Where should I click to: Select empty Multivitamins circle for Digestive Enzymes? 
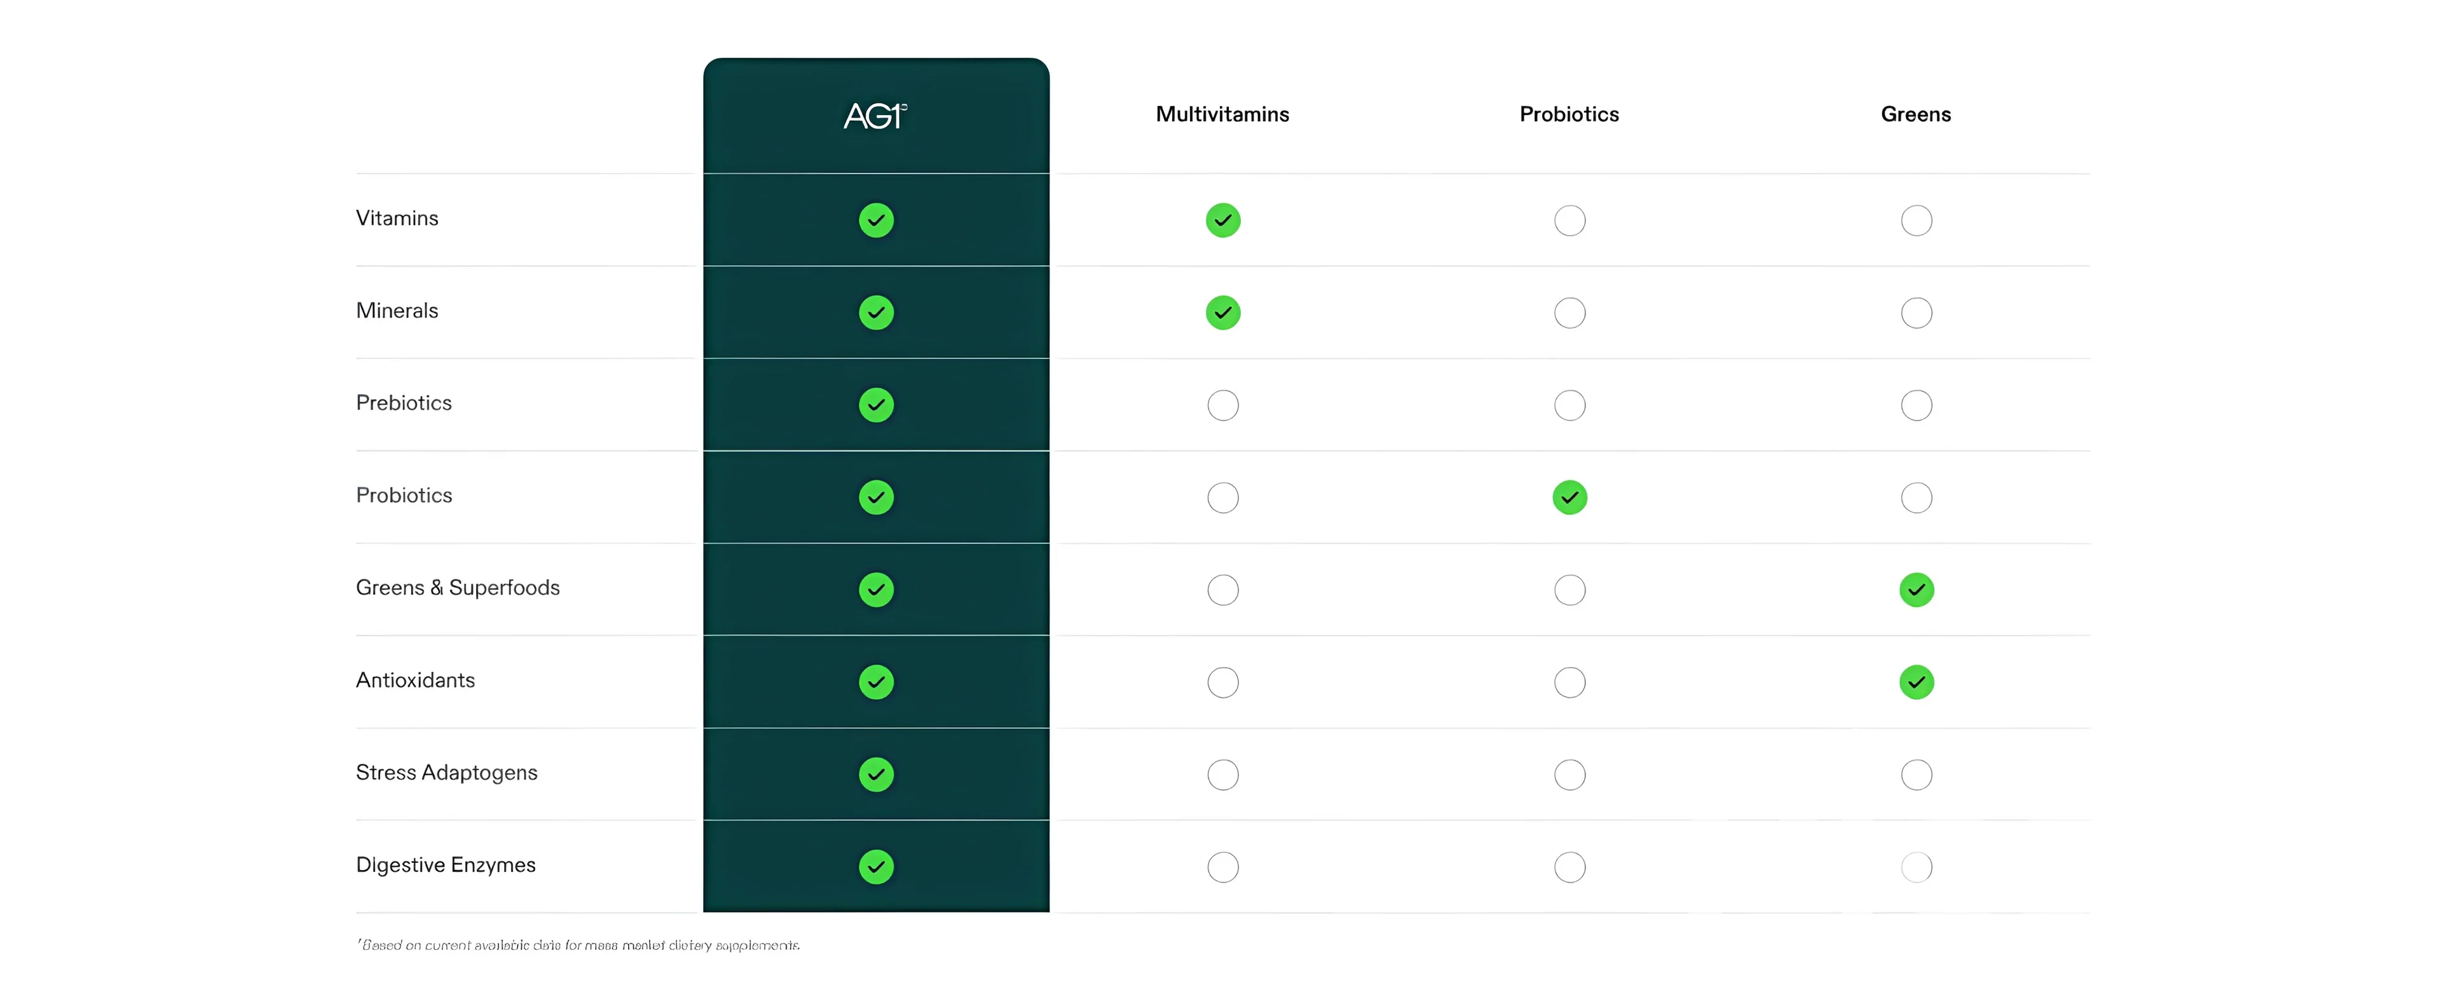click(x=1222, y=866)
